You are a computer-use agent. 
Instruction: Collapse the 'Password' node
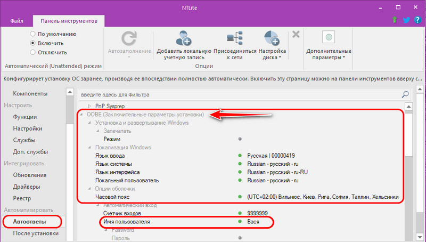pos(106,230)
